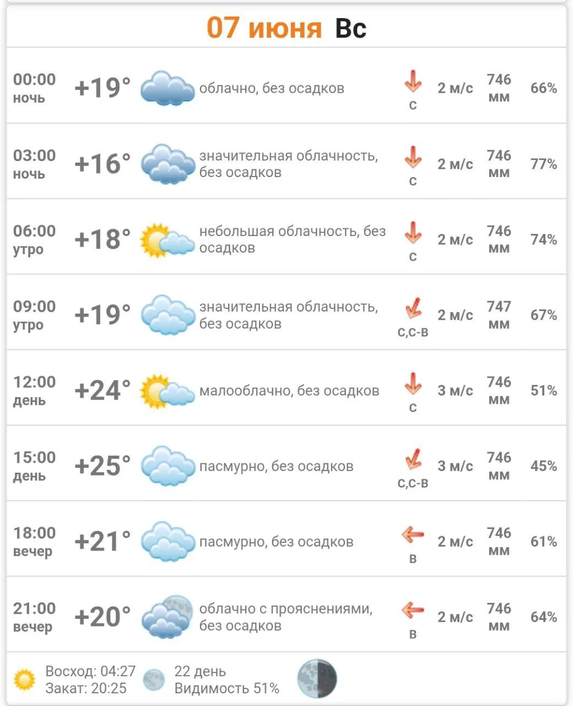Viewport: 573px width, 706px height.
Task: Click the east wind arrow at 18:00
Action: (x=413, y=534)
